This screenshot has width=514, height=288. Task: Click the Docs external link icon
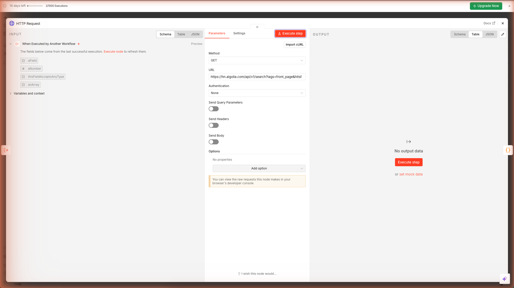(494, 23)
